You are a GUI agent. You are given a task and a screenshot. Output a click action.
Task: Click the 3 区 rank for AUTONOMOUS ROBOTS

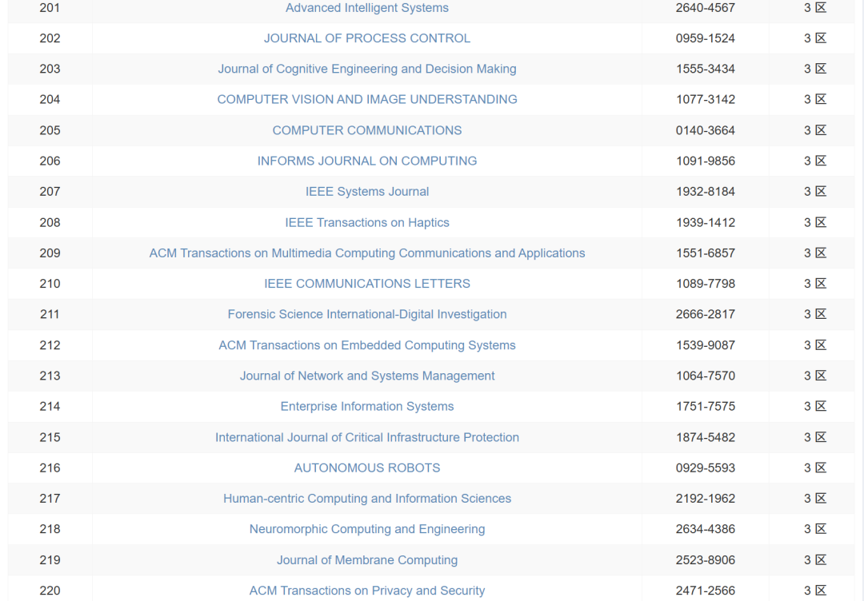pos(815,468)
